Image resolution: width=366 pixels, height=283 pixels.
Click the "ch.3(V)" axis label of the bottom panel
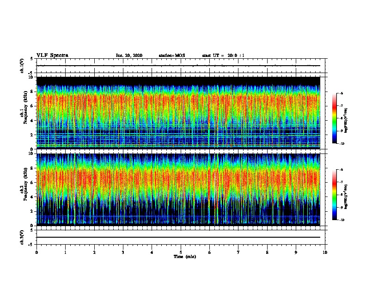[x=22, y=237]
